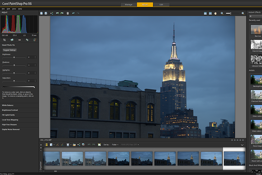Open the File menu
This screenshot has width=262, height=175.
[3, 9]
